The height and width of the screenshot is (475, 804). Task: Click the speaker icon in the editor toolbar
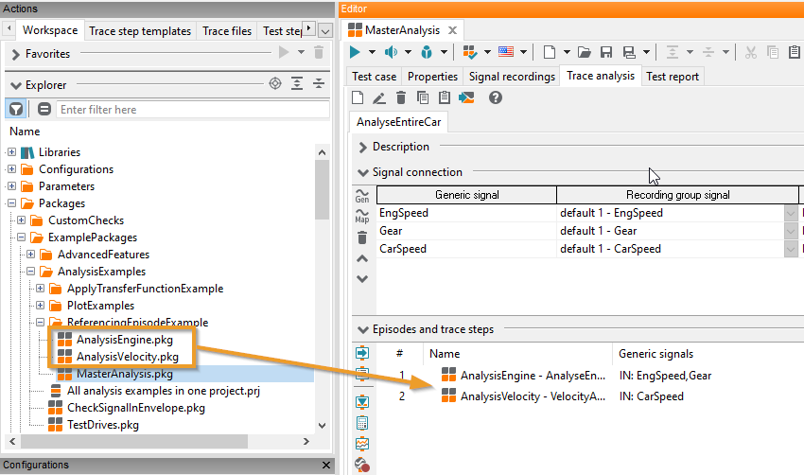(392, 52)
